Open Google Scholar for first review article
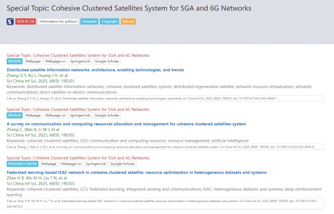 pyautogui.click(x=107, y=61)
